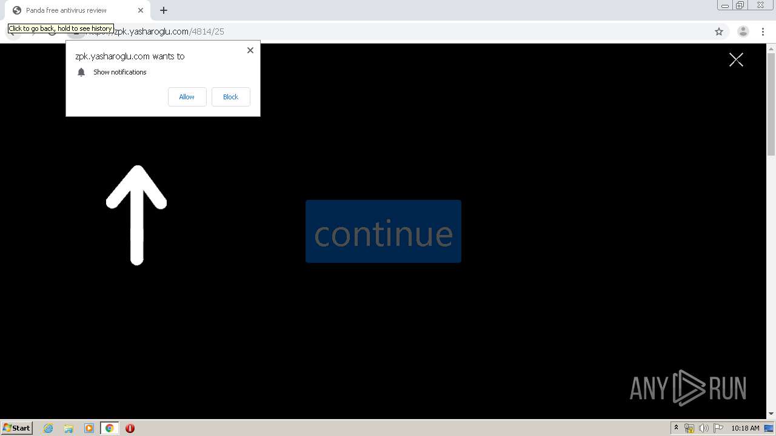Show hidden system tray icons
This screenshot has width=776, height=436.
click(676, 428)
